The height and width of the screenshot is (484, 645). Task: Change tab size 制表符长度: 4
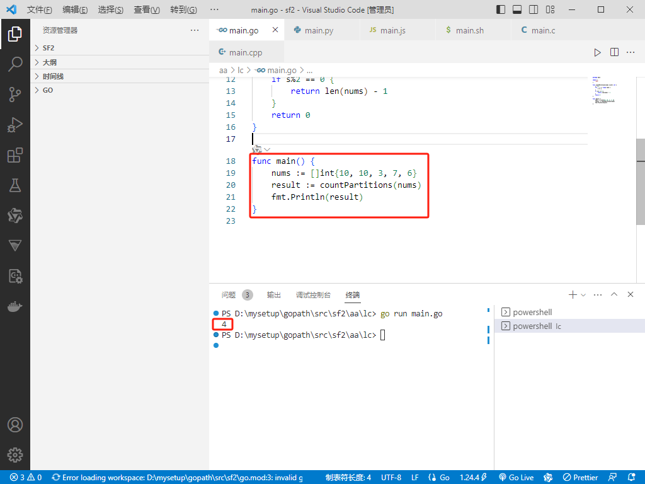click(348, 478)
